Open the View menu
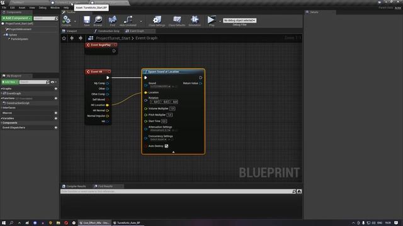 click(x=32, y=8)
